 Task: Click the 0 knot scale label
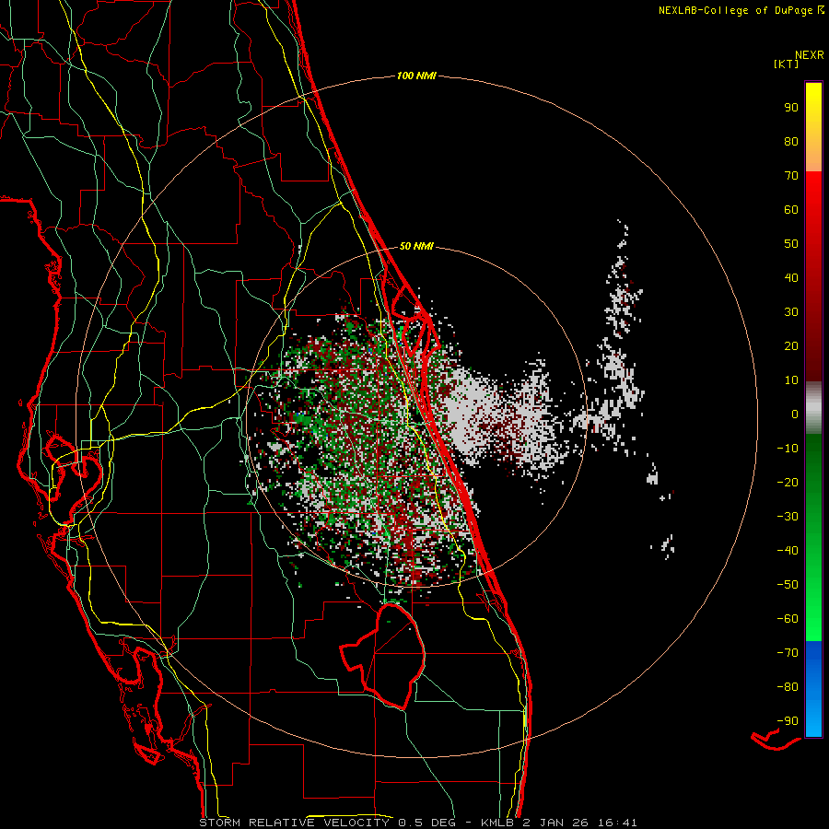795,414
